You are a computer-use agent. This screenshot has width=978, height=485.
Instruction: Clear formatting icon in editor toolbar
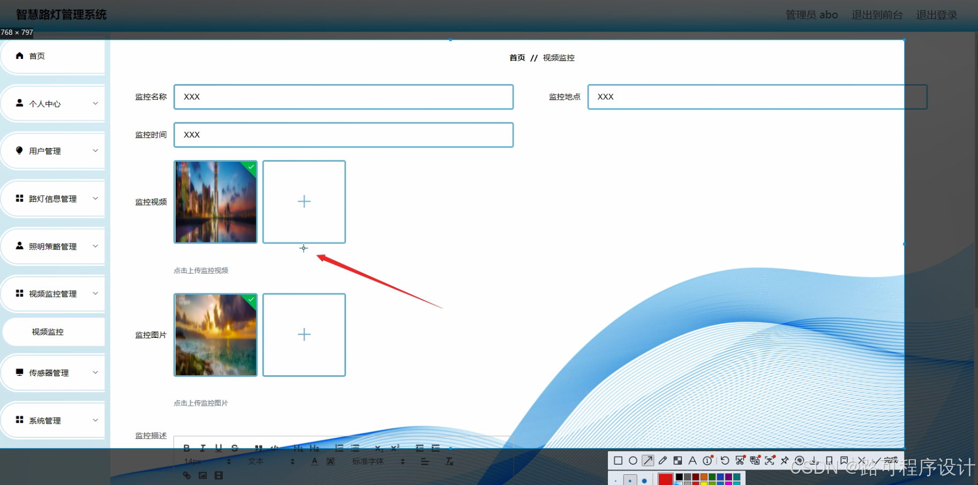coord(449,461)
